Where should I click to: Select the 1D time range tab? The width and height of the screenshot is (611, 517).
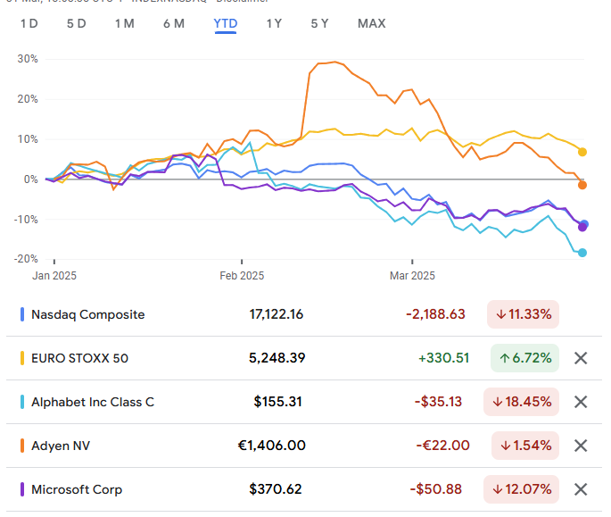tap(29, 23)
